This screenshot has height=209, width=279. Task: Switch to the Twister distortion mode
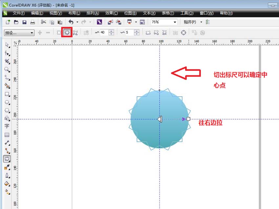click(75, 32)
